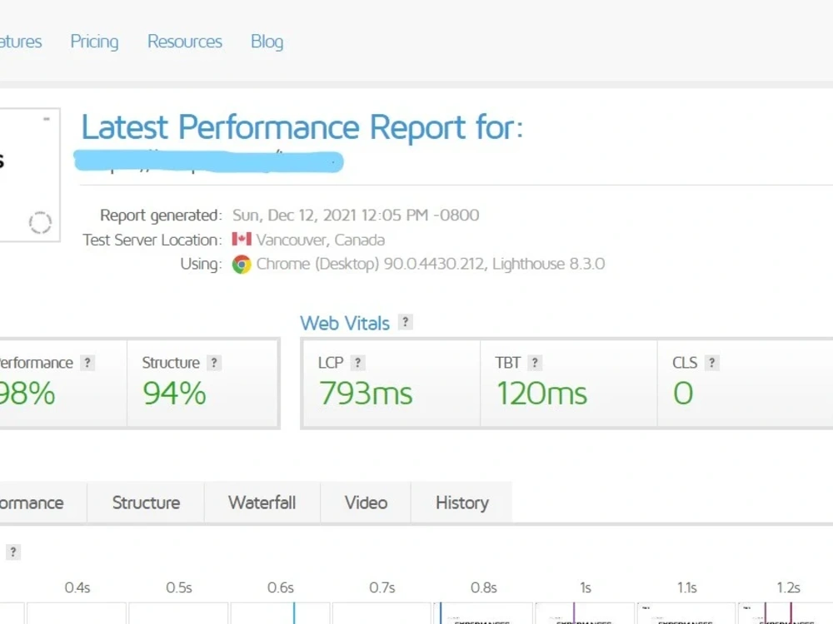Click the loading spinner in screenshot box
833x624 pixels.
point(40,223)
